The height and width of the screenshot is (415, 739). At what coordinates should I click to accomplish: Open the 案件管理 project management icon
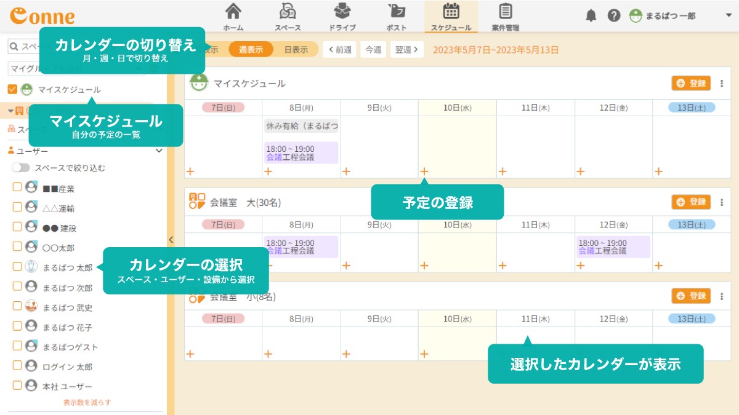pos(505,12)
